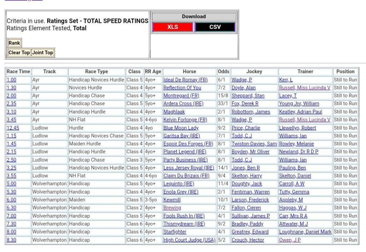The image size is (366, 252).
Task: Click the Joint Top button
Action: point(43,52)
